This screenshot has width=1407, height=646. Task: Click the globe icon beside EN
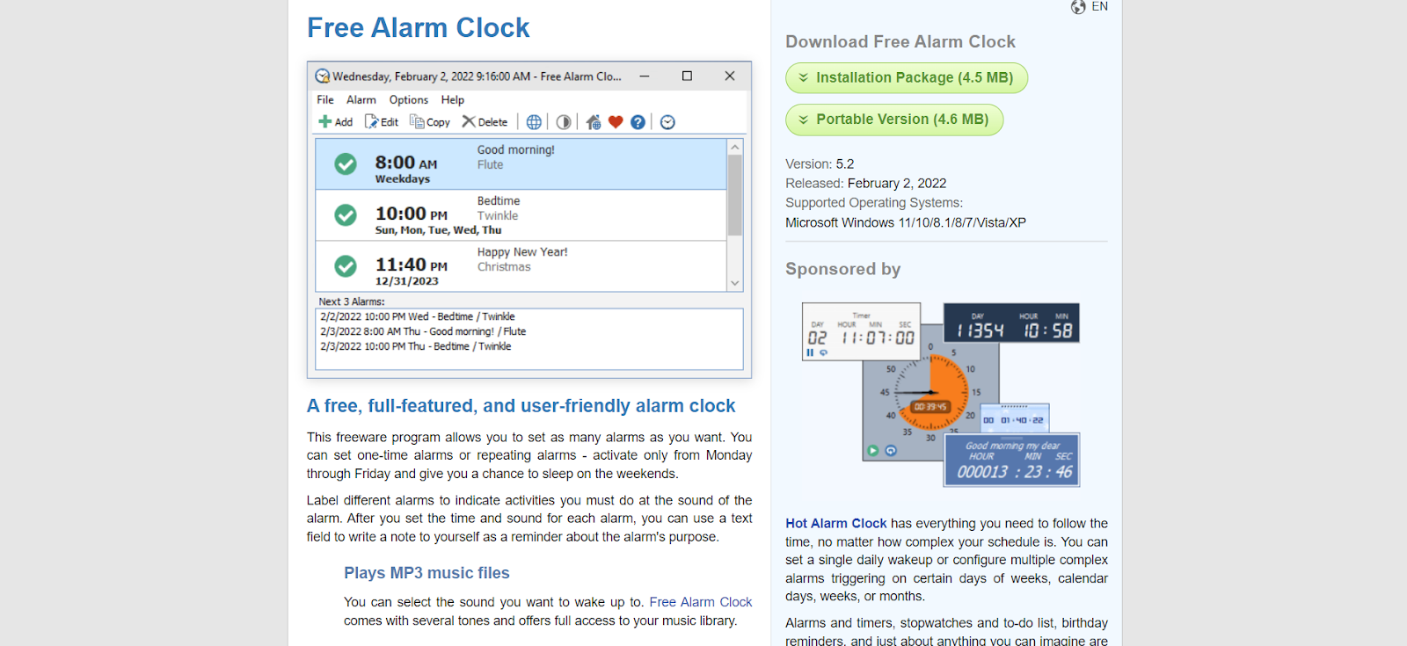click(1078, 7)
